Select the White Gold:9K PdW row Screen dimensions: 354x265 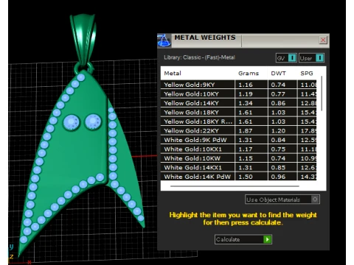(x=238, y=140)
